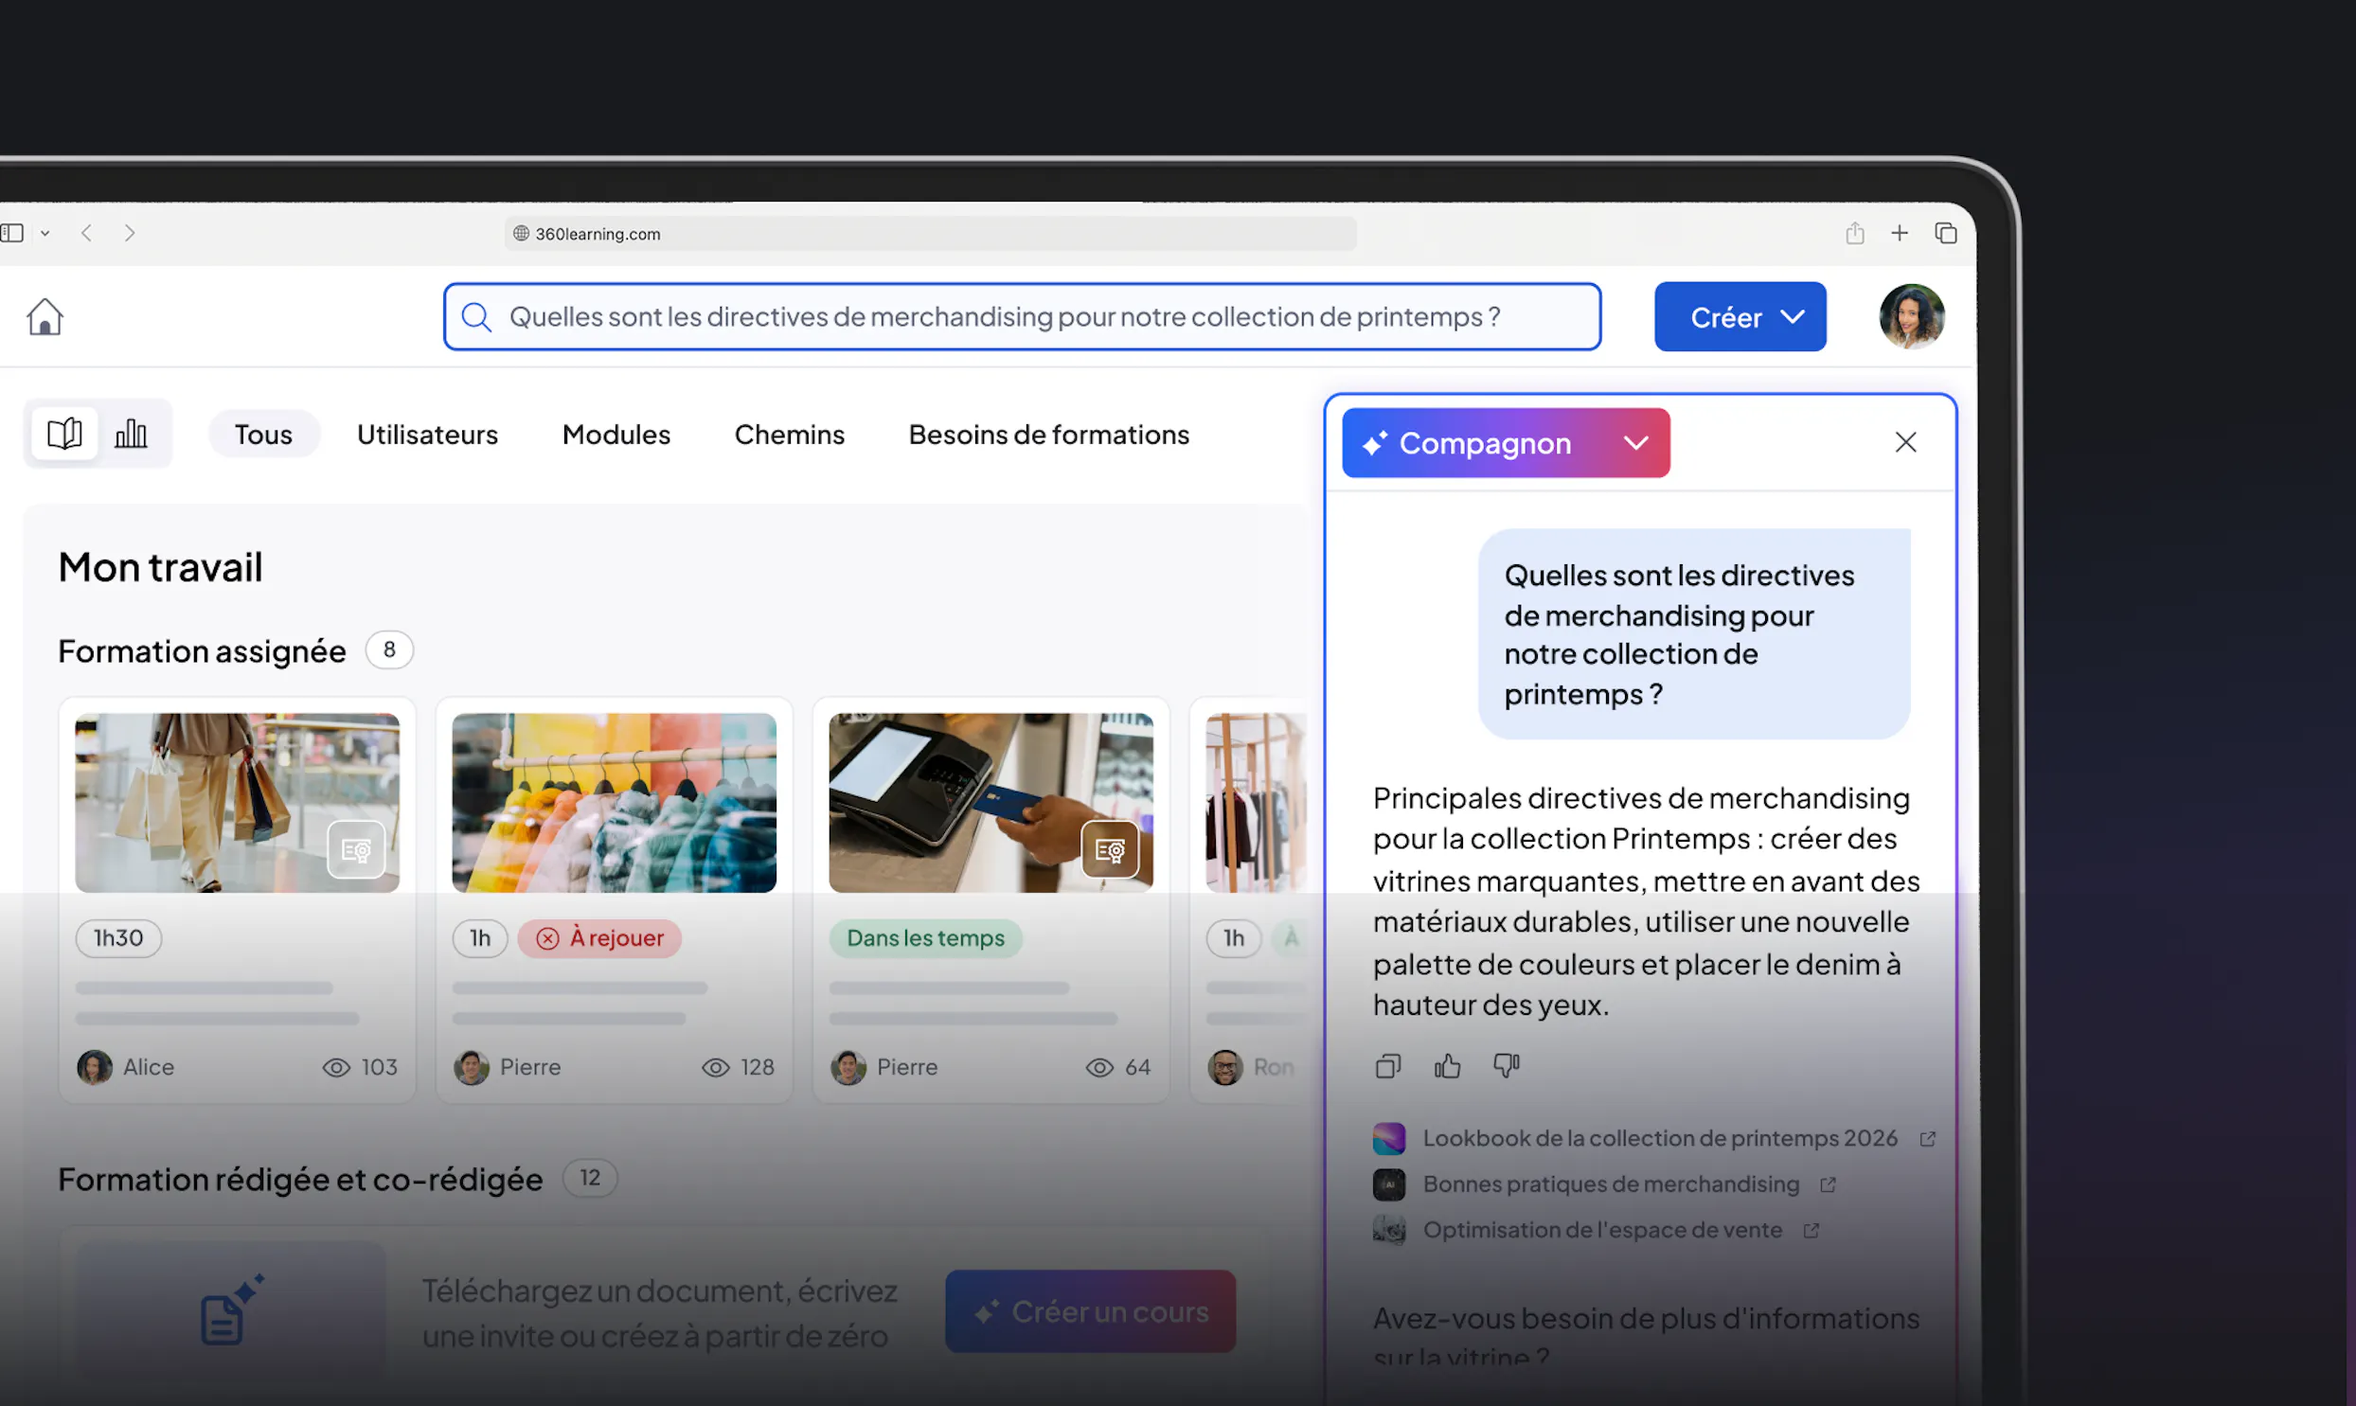Switch to the Modules tab
This screenshot has width=2356, height=1406.
pos(616,434)
